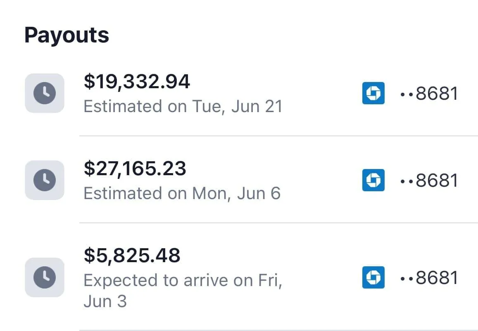The height and width of the screenshot is (331, 478).
Task: Tap account ending 8681 on third payout
Action: tap(430, 278)
